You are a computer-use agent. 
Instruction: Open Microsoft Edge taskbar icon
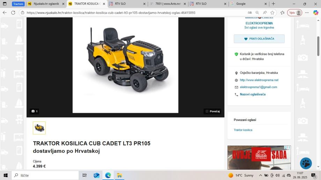pos(108,175)
